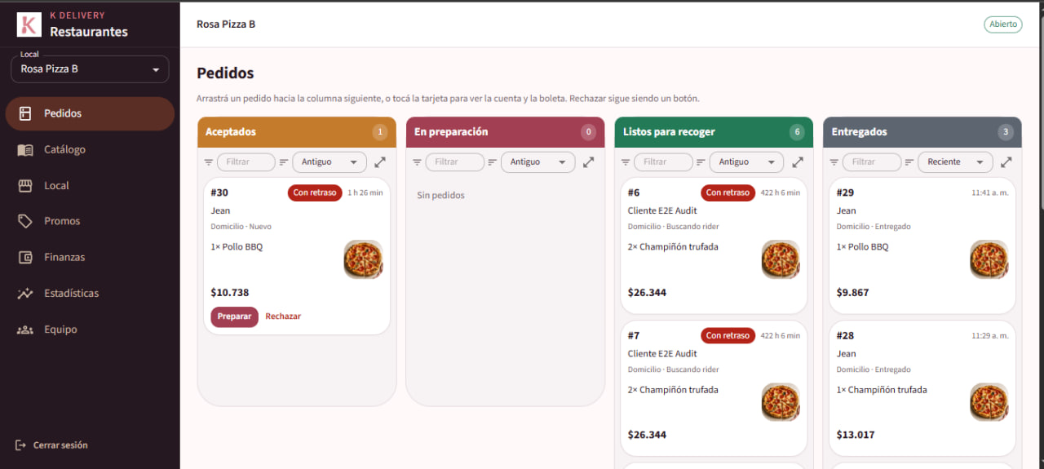
Task: Click the sort icon in Aceptados column
Action: (284, 162)
